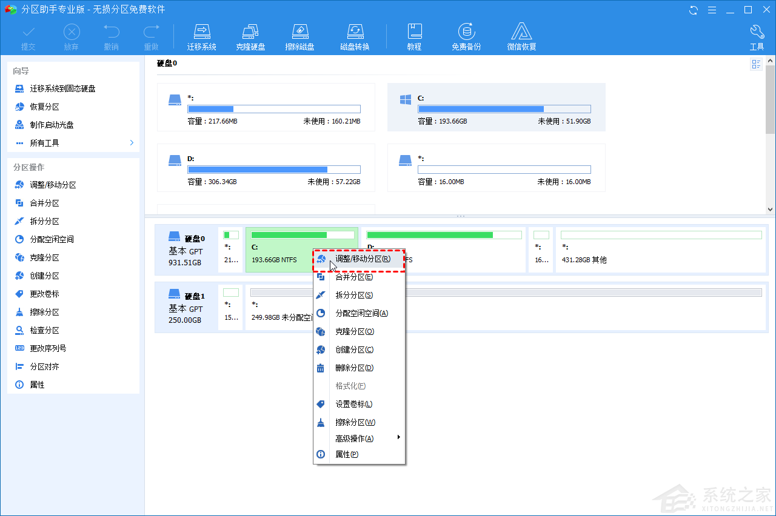Select the 431.28GB 其他 partition block

(661, 250)
